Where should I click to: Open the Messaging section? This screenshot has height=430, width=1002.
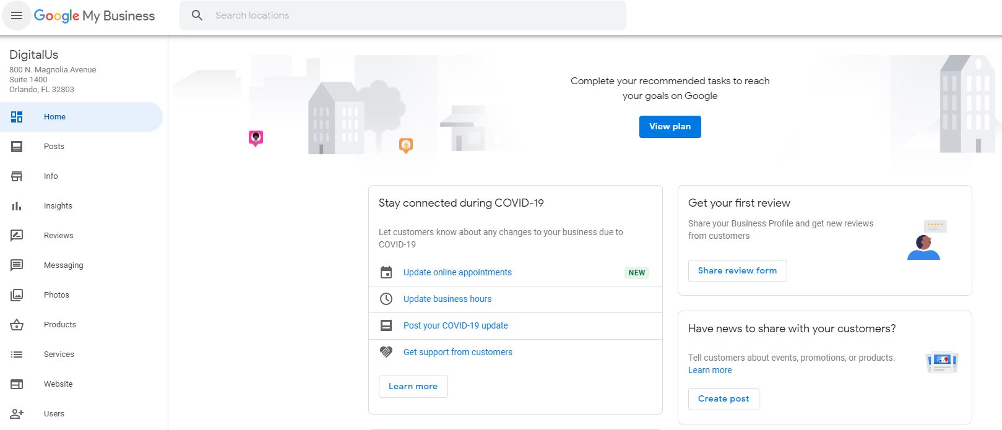point(81,265)
